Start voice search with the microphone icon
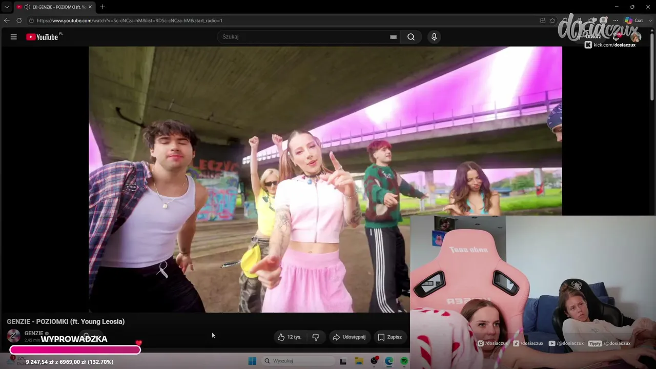Screen dimensions: 656x369 (434, 37)
